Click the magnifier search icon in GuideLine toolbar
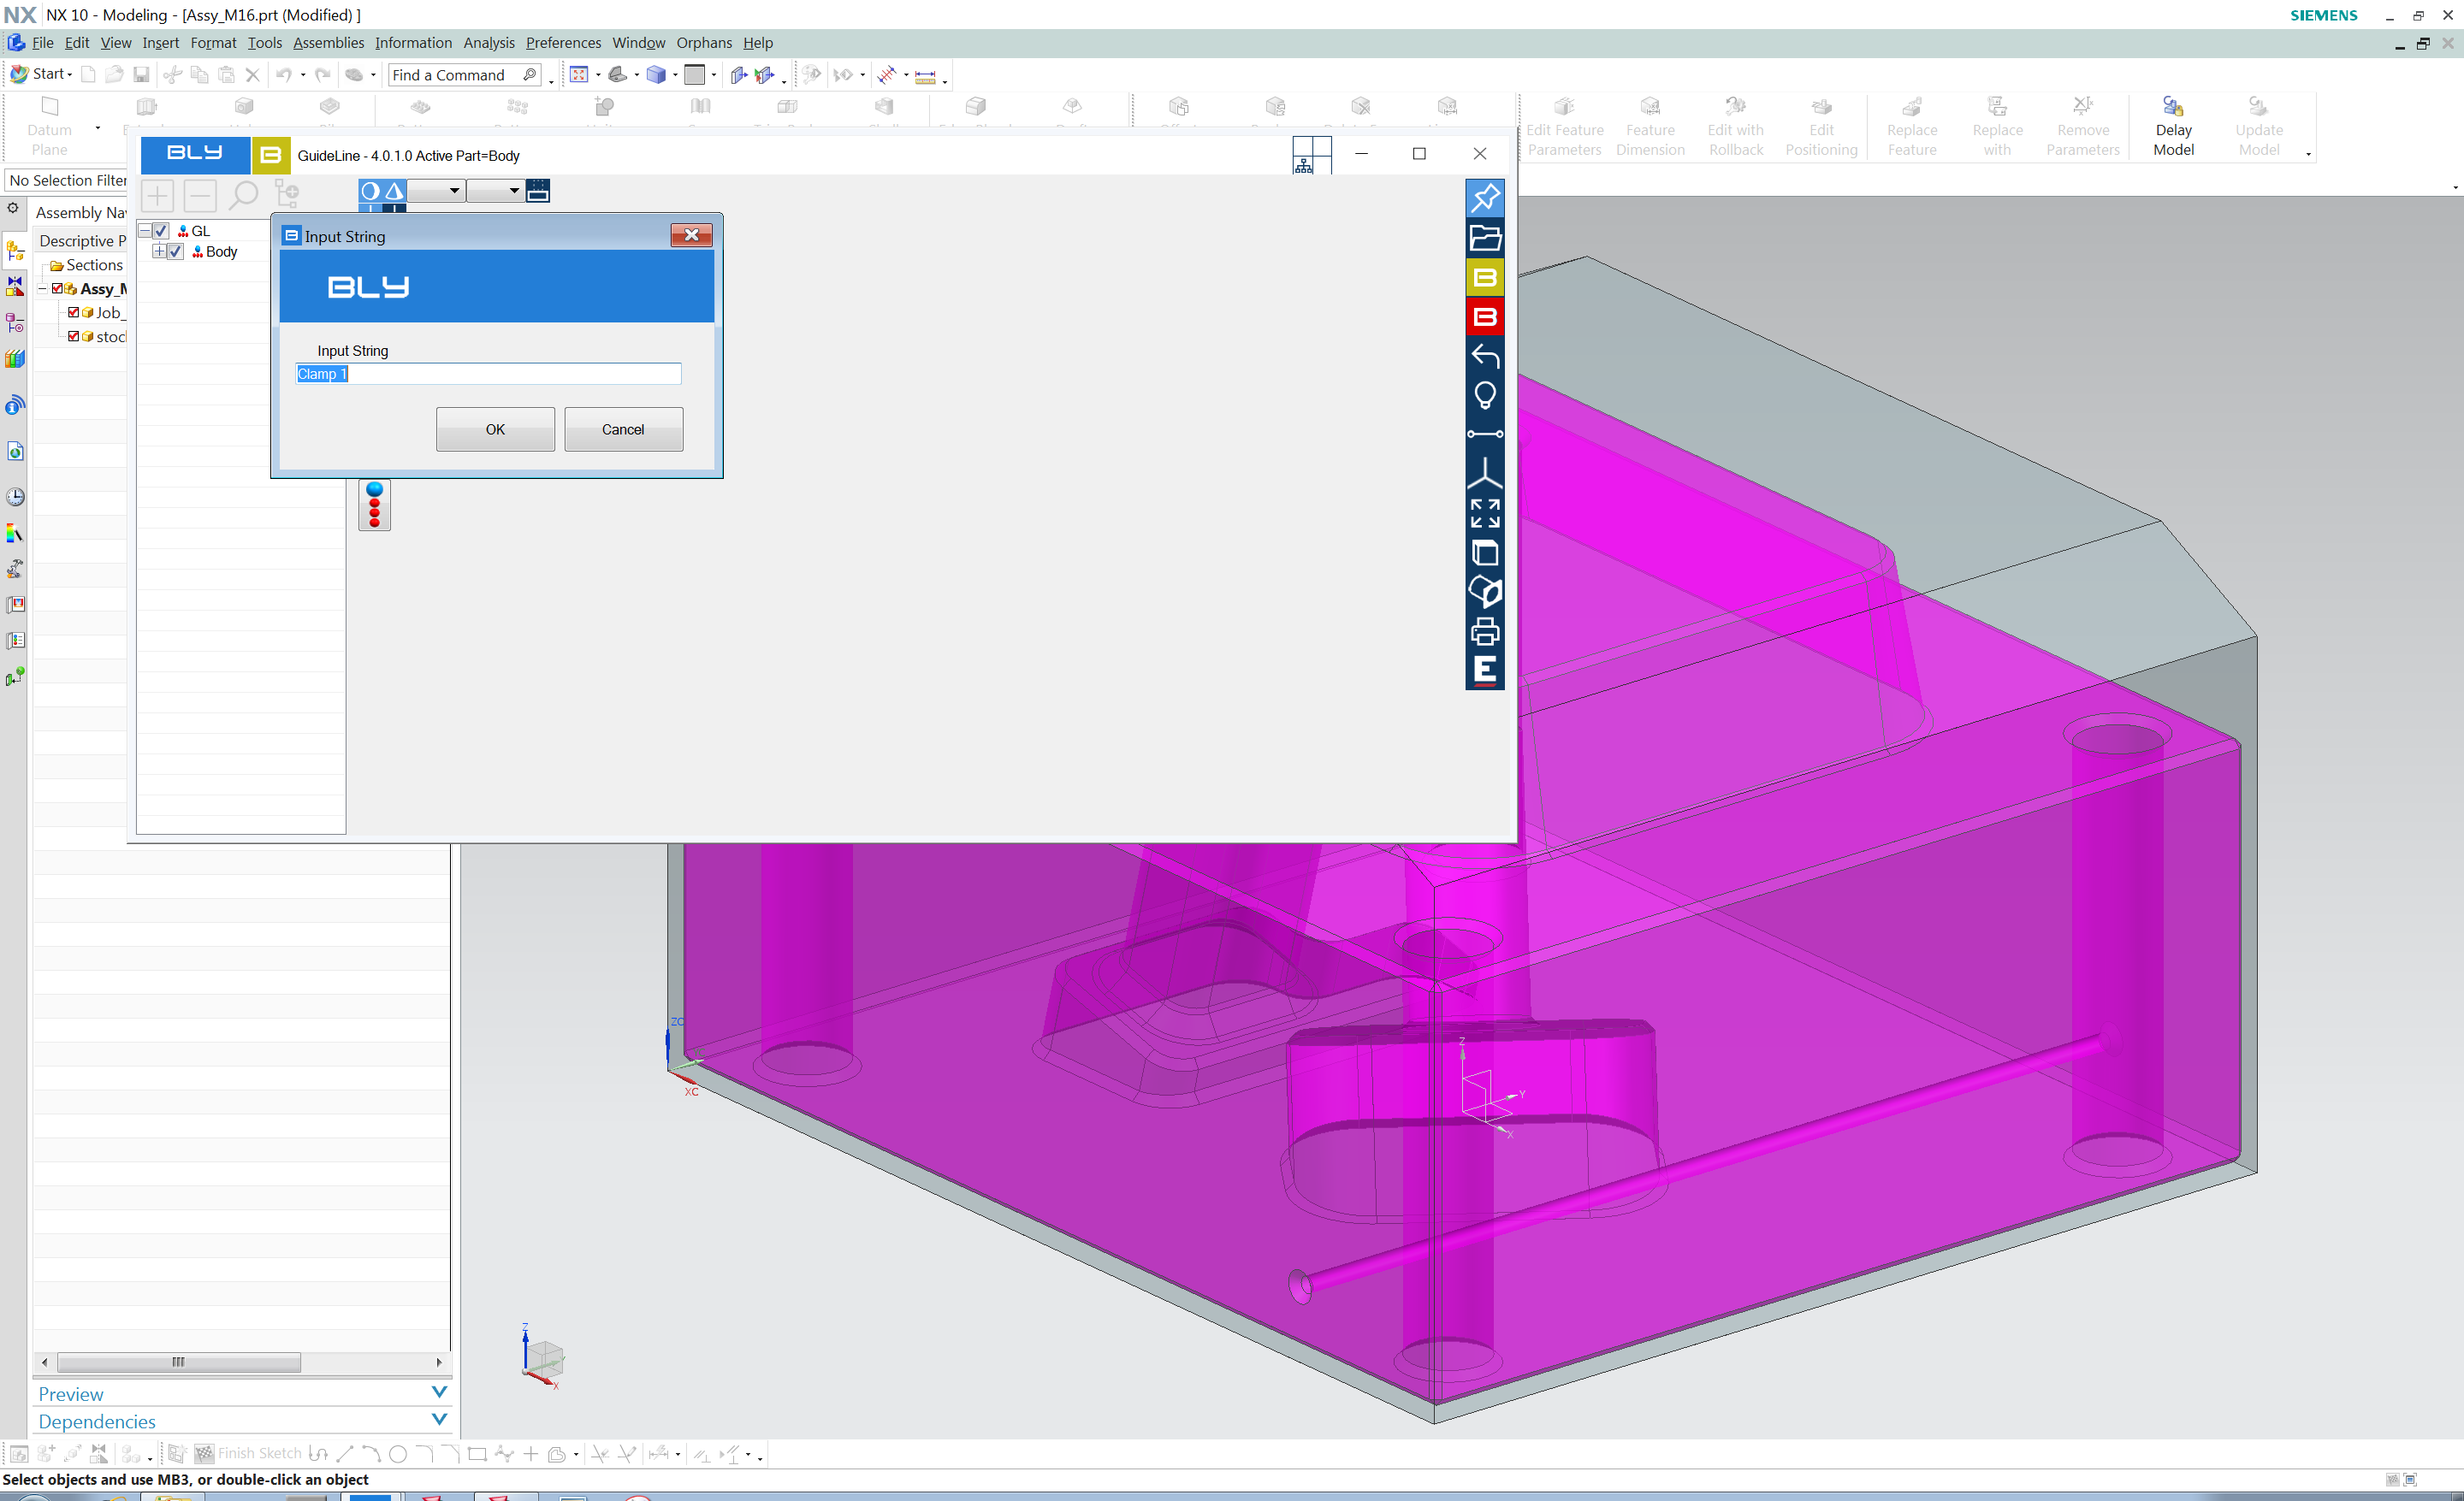The height and width of the screenshot is (1501, 2464). [x=243, y=195]
